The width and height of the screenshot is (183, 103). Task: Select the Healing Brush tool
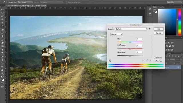2,30
